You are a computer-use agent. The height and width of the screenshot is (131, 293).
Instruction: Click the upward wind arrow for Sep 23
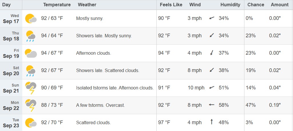(212, 122)
